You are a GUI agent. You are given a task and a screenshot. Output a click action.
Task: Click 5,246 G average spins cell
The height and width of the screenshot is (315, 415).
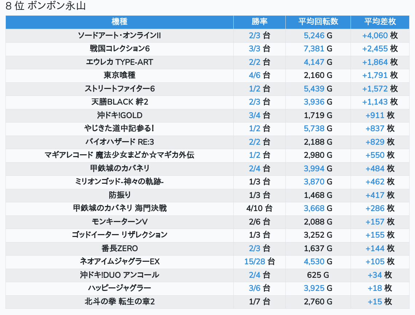[x=318, y=35]
